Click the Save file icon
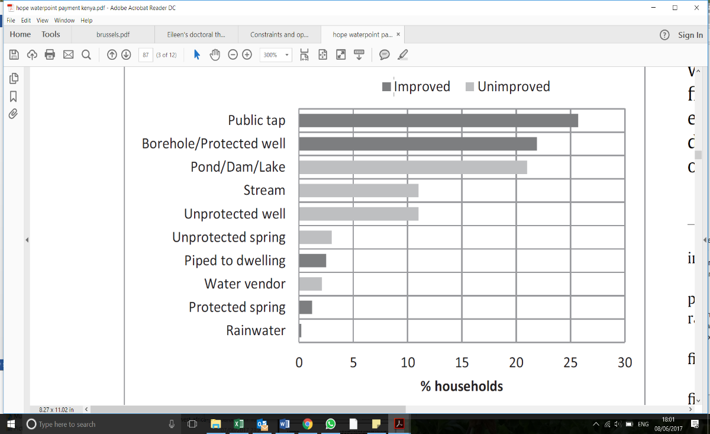710x434 pixels. pyautogui.click(x=14, y=54)
